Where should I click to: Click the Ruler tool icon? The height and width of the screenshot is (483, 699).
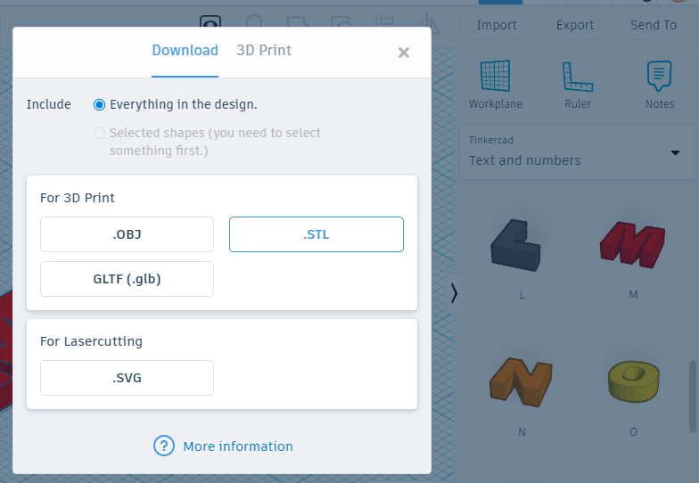578,77
